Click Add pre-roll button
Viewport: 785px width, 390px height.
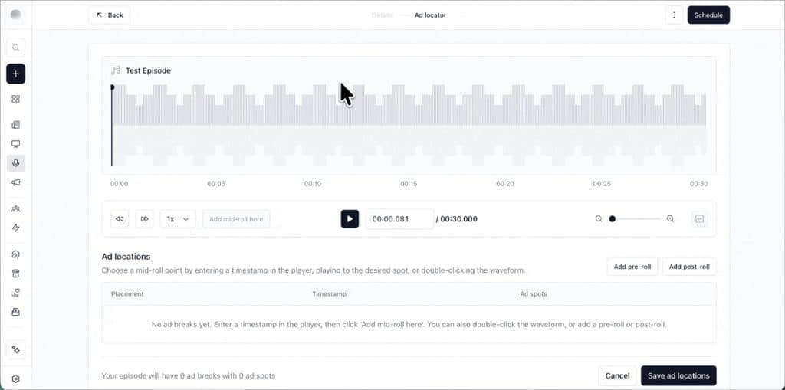click(632, 267)
